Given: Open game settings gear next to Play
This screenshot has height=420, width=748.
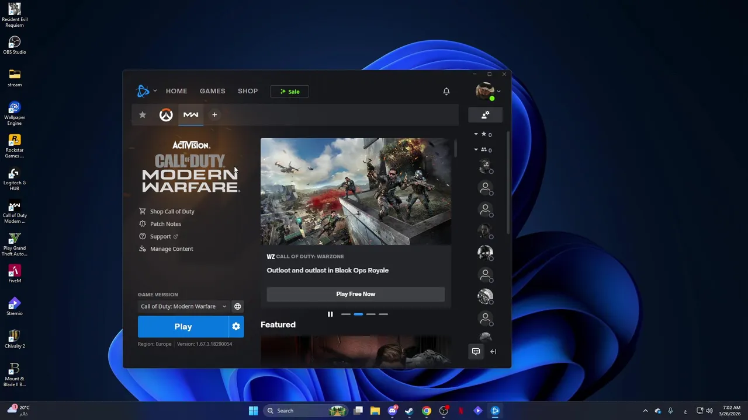Looking at the screenshot, I should pyautogui.click(x=236, y=327).
